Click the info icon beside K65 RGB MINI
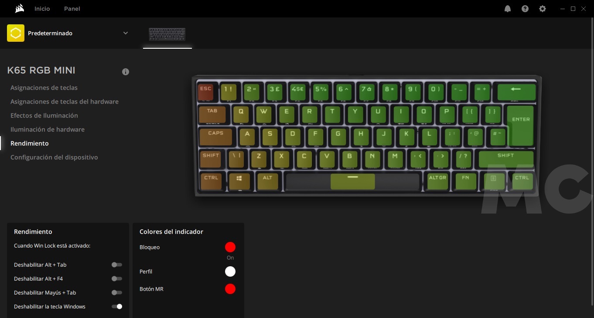This screenshot has width=594, height=318. point(126,72)
